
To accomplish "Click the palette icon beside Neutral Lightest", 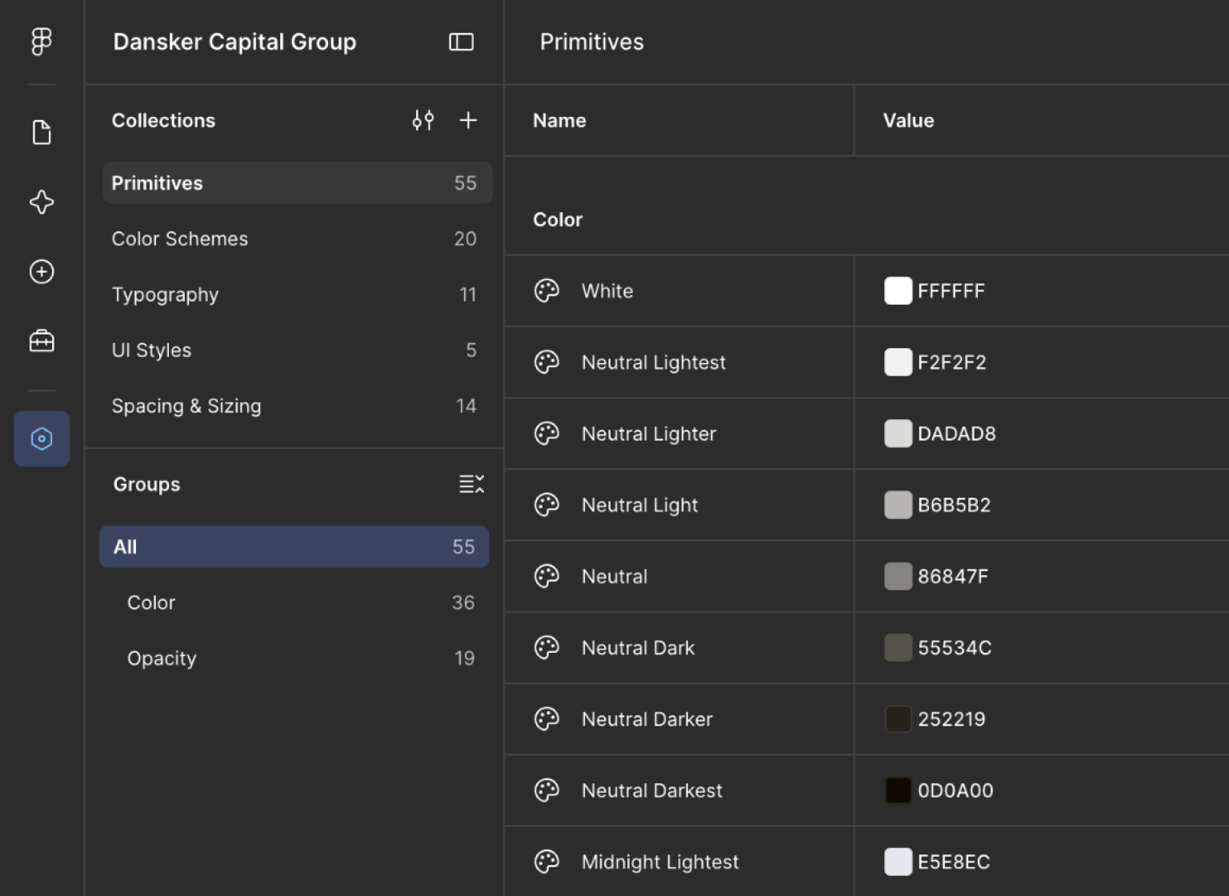I will coord(546,362).
